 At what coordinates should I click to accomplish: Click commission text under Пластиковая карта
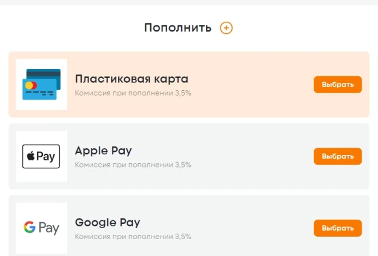(133, 93)
